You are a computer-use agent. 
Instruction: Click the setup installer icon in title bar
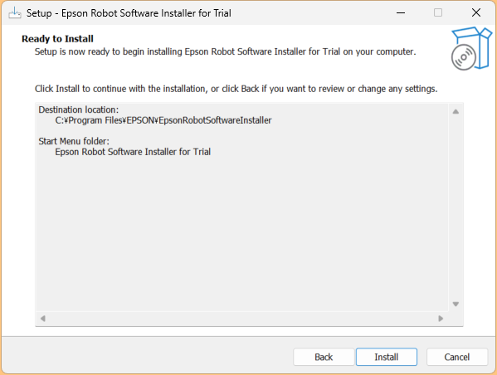pos(15,13)
